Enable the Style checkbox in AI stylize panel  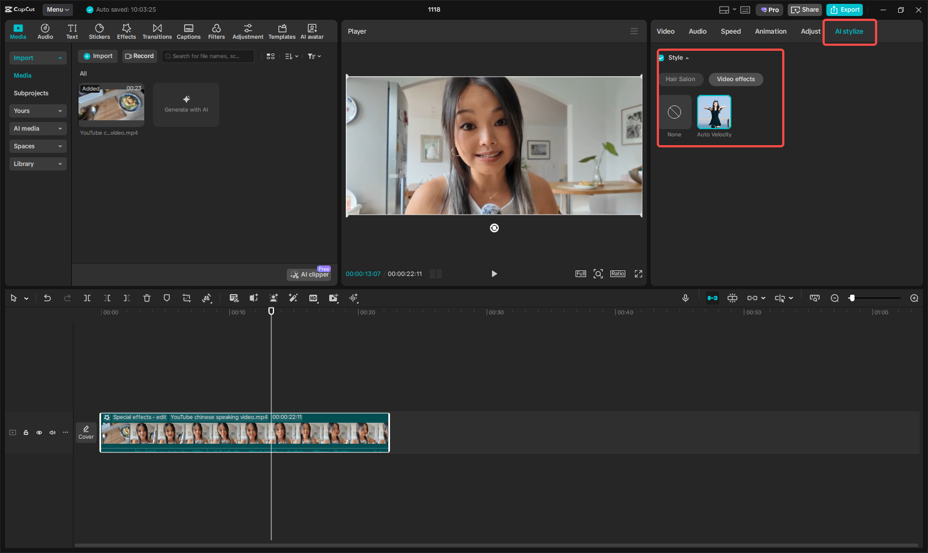coord(661,57)
